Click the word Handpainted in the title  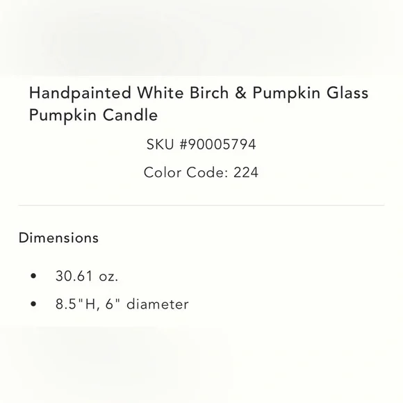(80, 93)
